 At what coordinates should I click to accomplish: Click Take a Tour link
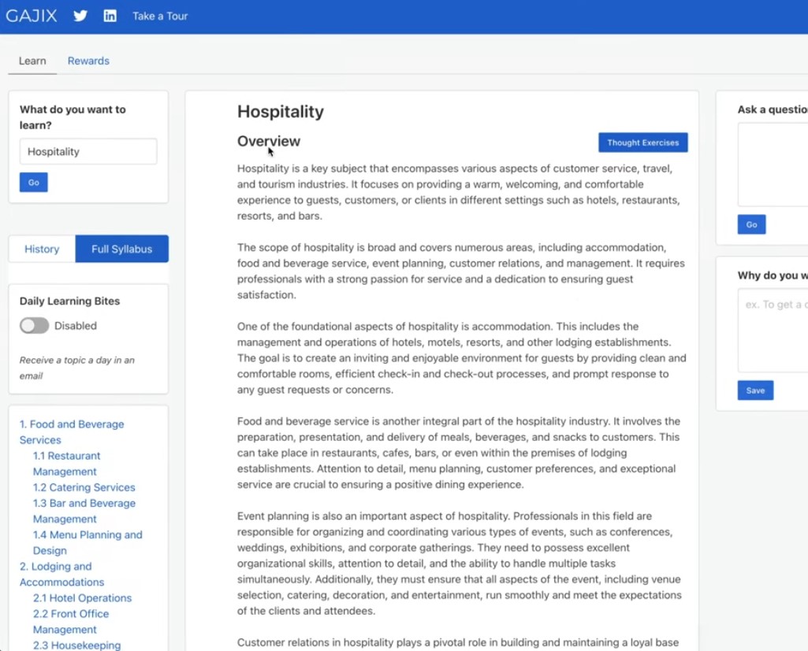(x=160, y=16)
